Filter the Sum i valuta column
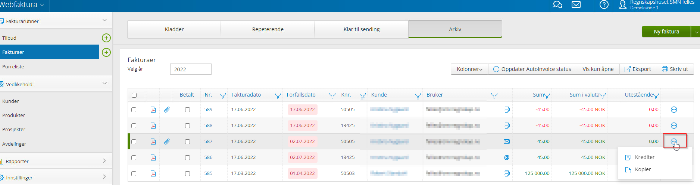The width and height of the screenshot is (700, 185). point(603,95)
